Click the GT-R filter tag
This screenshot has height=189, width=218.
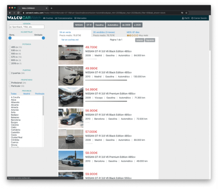coord(89,25)
